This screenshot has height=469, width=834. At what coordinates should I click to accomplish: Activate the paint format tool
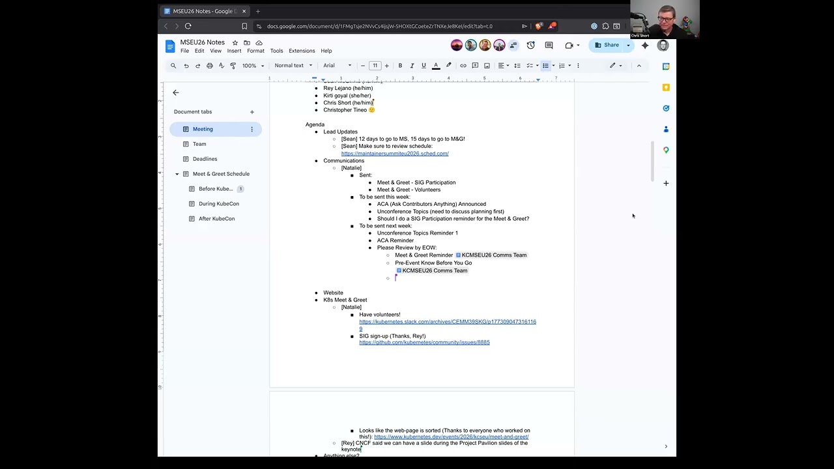pos(233,66)
